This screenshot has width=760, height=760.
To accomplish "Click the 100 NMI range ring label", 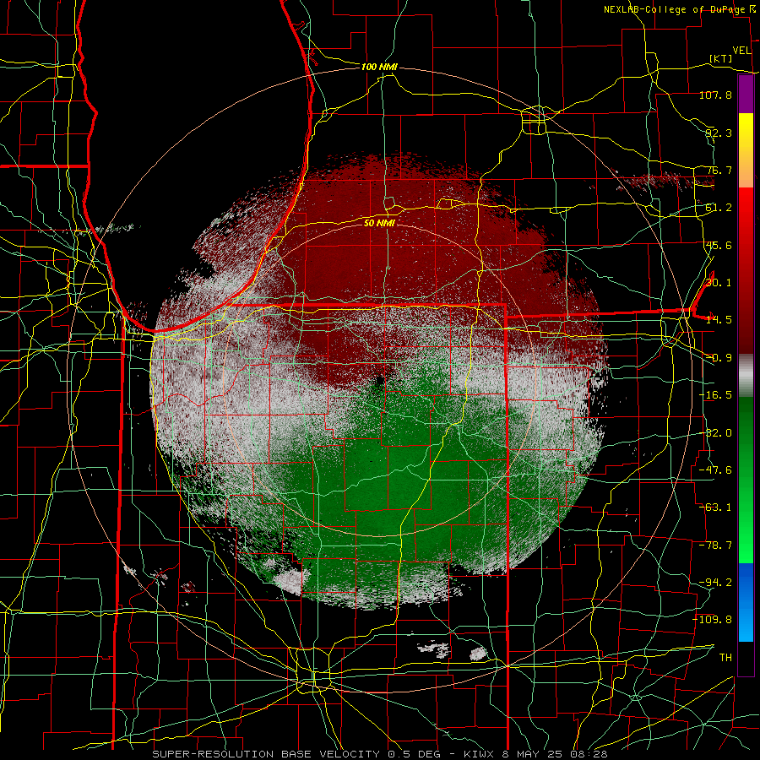I will [x=379, y=67].
